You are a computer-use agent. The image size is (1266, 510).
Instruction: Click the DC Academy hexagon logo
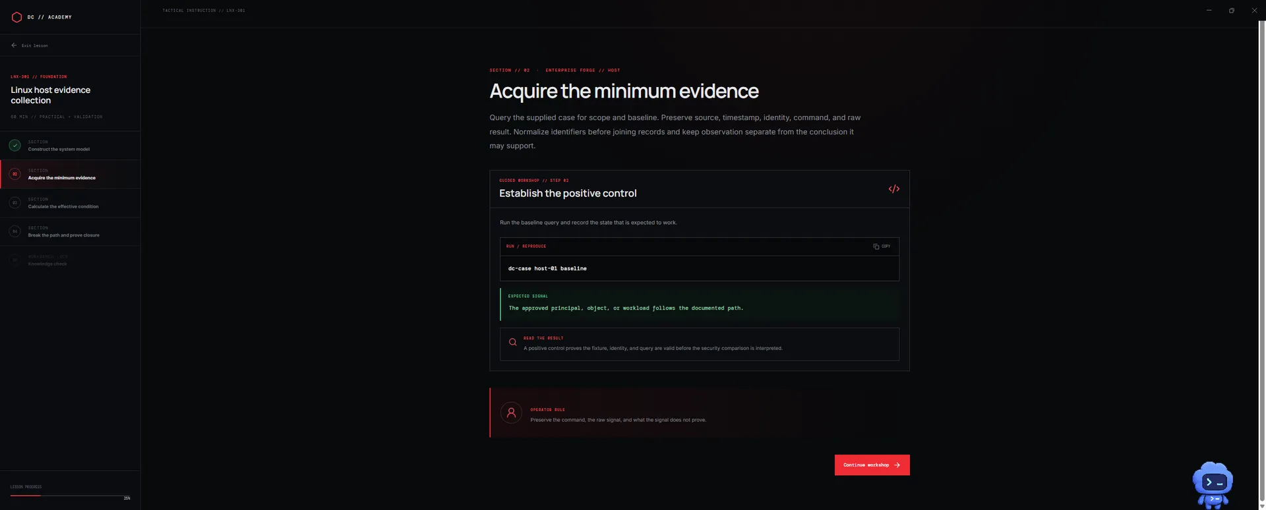coord(16,17)
